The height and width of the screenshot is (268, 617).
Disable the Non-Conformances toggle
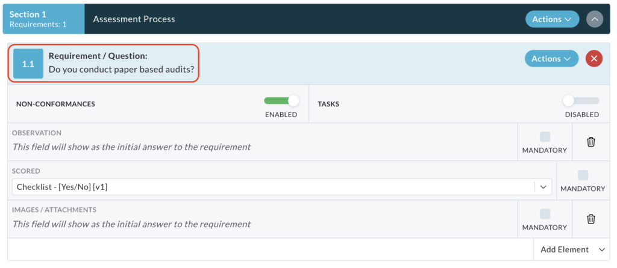coord(281,101)
